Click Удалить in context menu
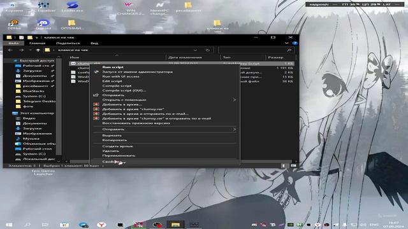The height and width of the screenshot is (229, 408). tap(110, 151)
